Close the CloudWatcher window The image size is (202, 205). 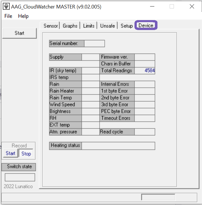[x=192, y=7]
